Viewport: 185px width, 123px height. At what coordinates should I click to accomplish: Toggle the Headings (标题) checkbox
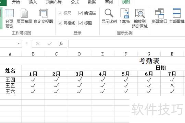pos(81,23)
